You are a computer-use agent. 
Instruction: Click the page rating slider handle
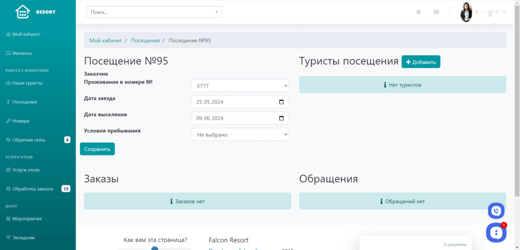155,248
